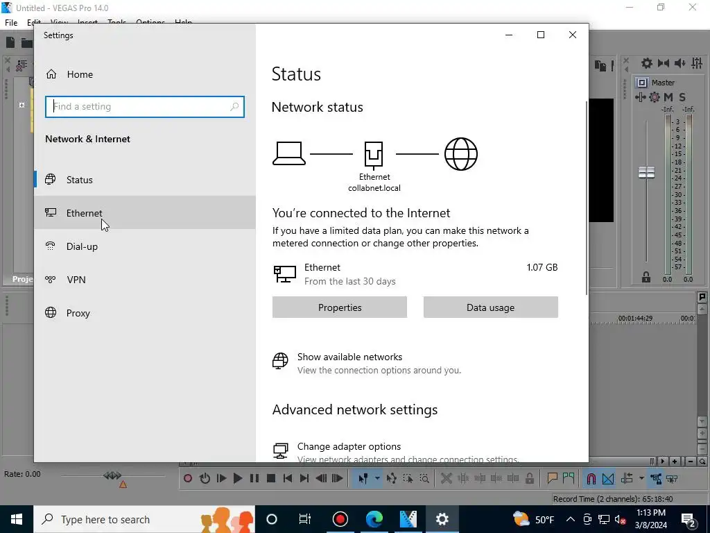Image resolution: width=710 pixels, height=533 pixels.
Task: Click the Split icon left of the lock
Action: [x=513, y=478]
